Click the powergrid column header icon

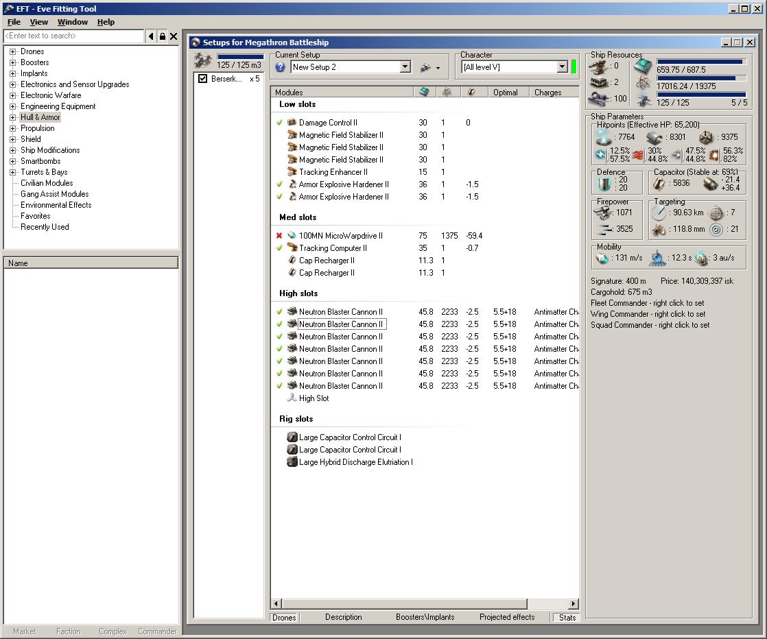point(447,92)
